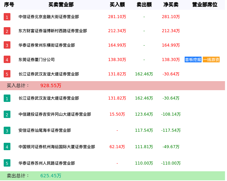Click green rank badge number 1

(x=7, y=98)
